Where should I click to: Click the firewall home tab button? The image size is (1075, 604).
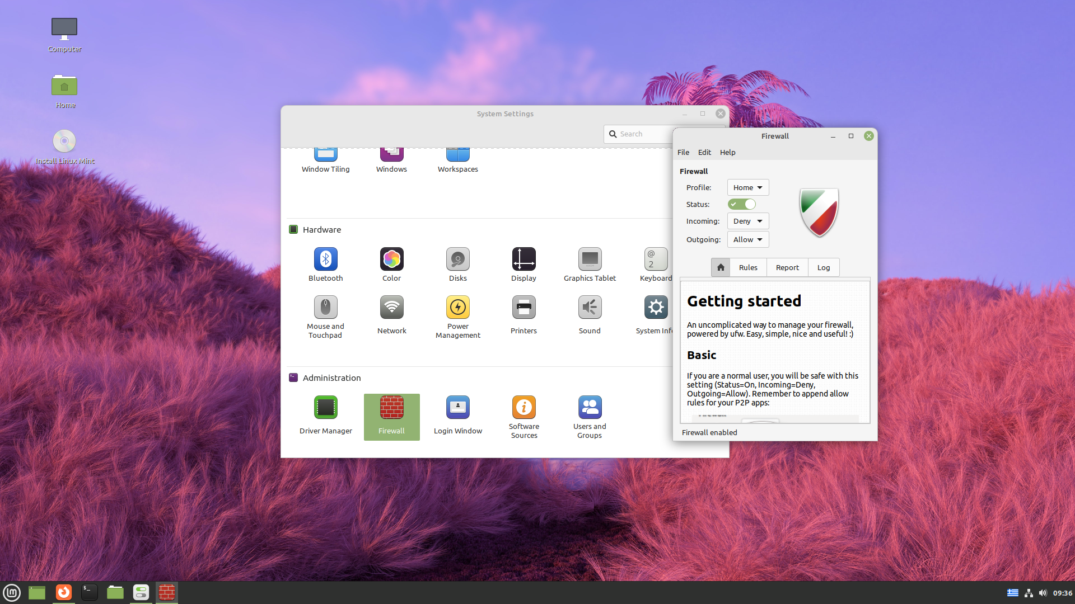click(721, 267)
